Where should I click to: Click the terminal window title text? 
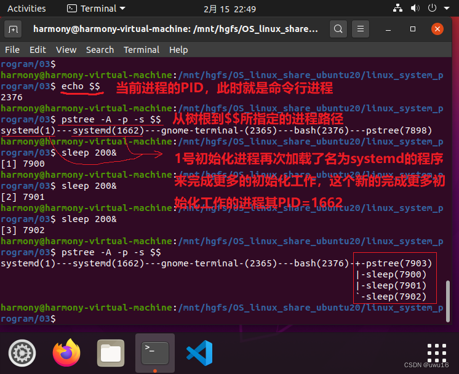[x=175, y=29]
